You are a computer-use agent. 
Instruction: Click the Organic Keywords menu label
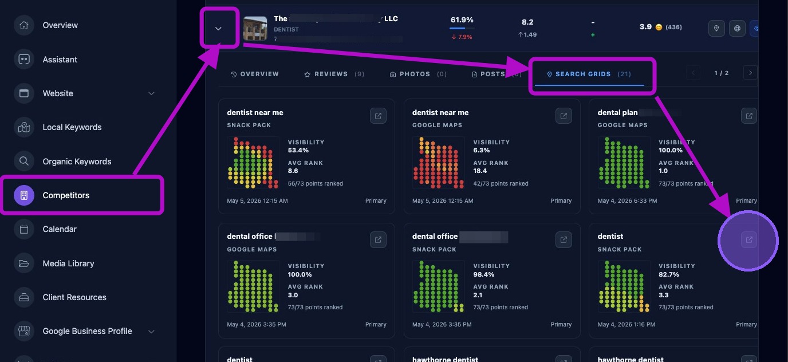pos(77,162)
